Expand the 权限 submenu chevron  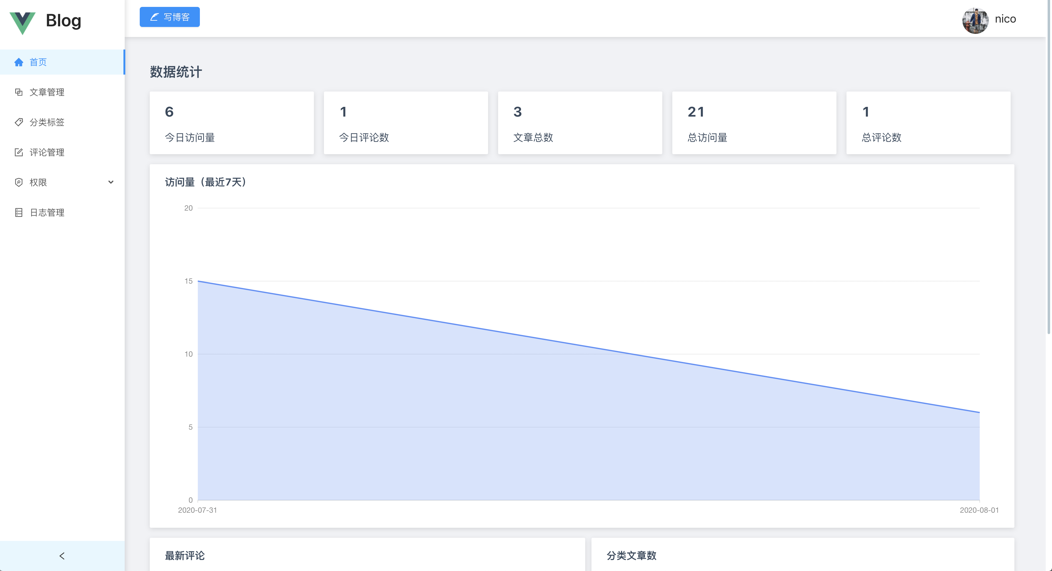[111, 183]
